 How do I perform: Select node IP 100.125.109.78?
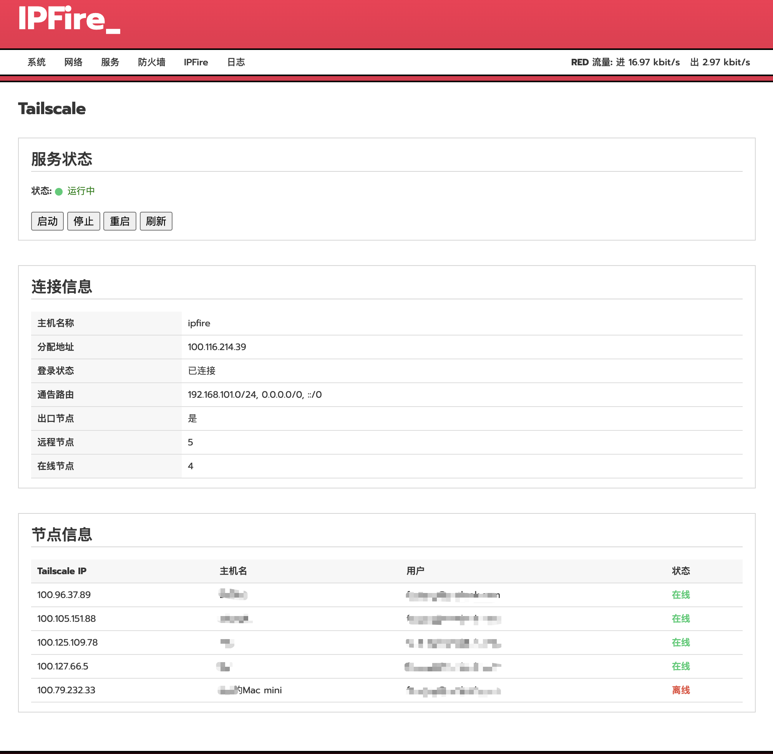pyautogui.click(x=68, y=642)
